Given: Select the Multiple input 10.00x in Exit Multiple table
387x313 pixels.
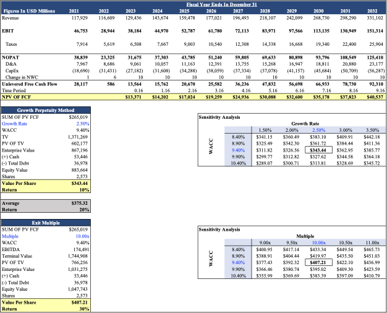Looking at the screenshot, I should [82, 236].
